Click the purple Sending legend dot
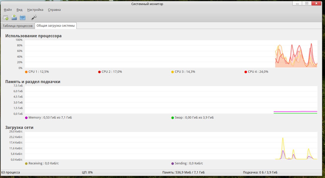This screenshot has height=178, width=325. (x=172, y=164)
